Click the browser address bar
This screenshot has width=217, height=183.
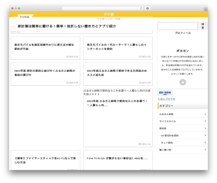(102, 8)
